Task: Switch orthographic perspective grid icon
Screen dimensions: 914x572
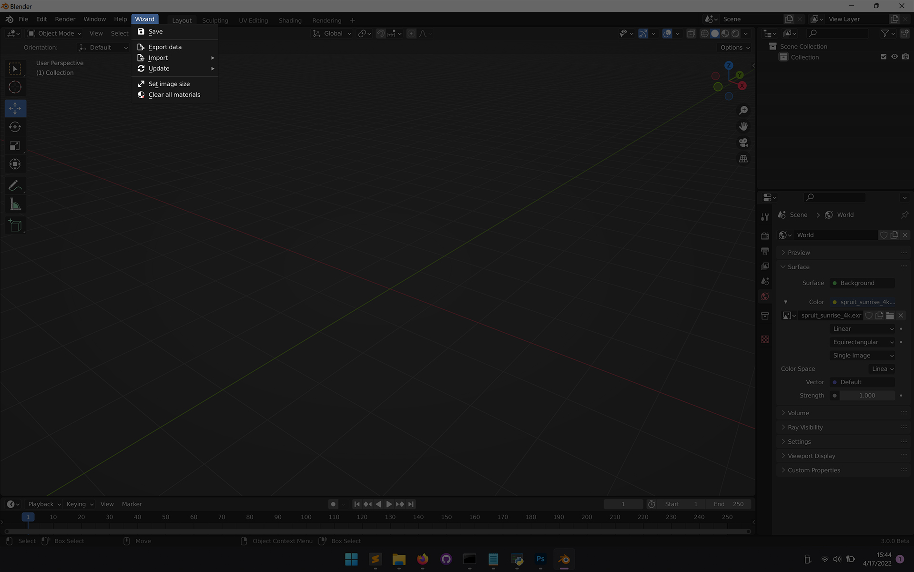Action: pos(743,159)
